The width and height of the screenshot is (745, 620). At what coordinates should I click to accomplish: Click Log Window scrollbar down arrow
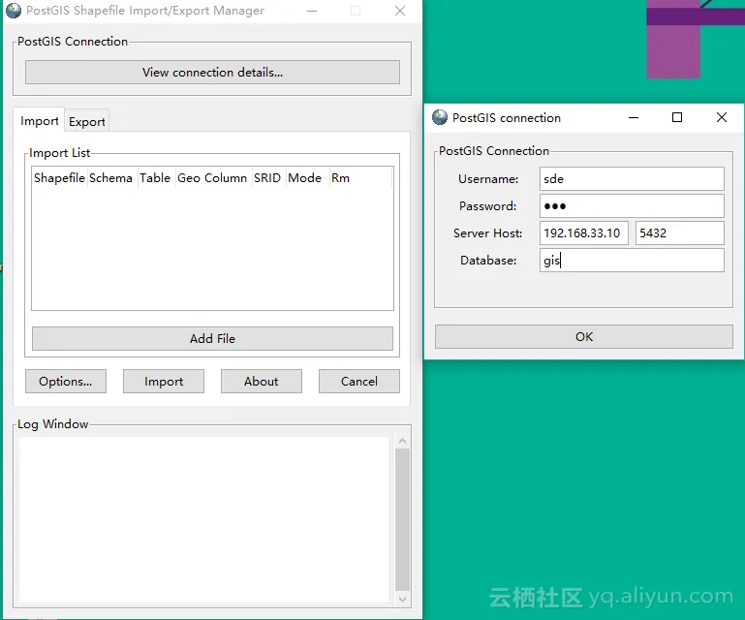pos(402,599)
